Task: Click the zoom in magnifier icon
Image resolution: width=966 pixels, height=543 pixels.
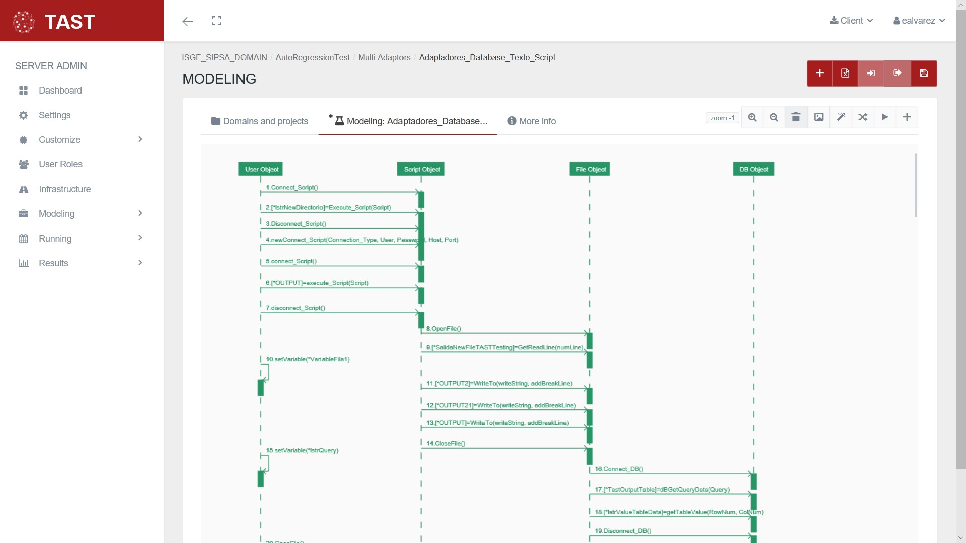Action: coord(752,117)
